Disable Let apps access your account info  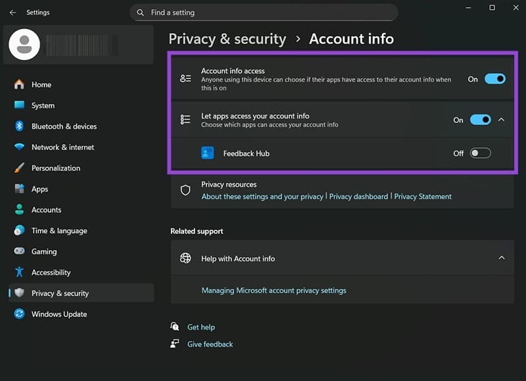pos(480,120)
